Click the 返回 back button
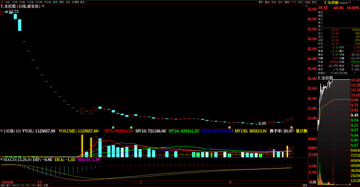This screenshot has height=187, width=360. 314,2
